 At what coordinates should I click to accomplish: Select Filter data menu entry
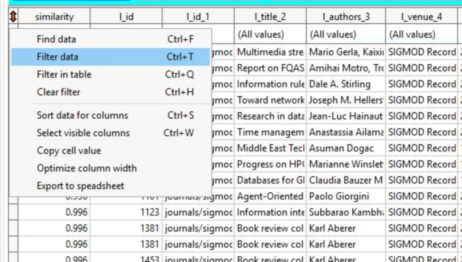pos(110,57)
